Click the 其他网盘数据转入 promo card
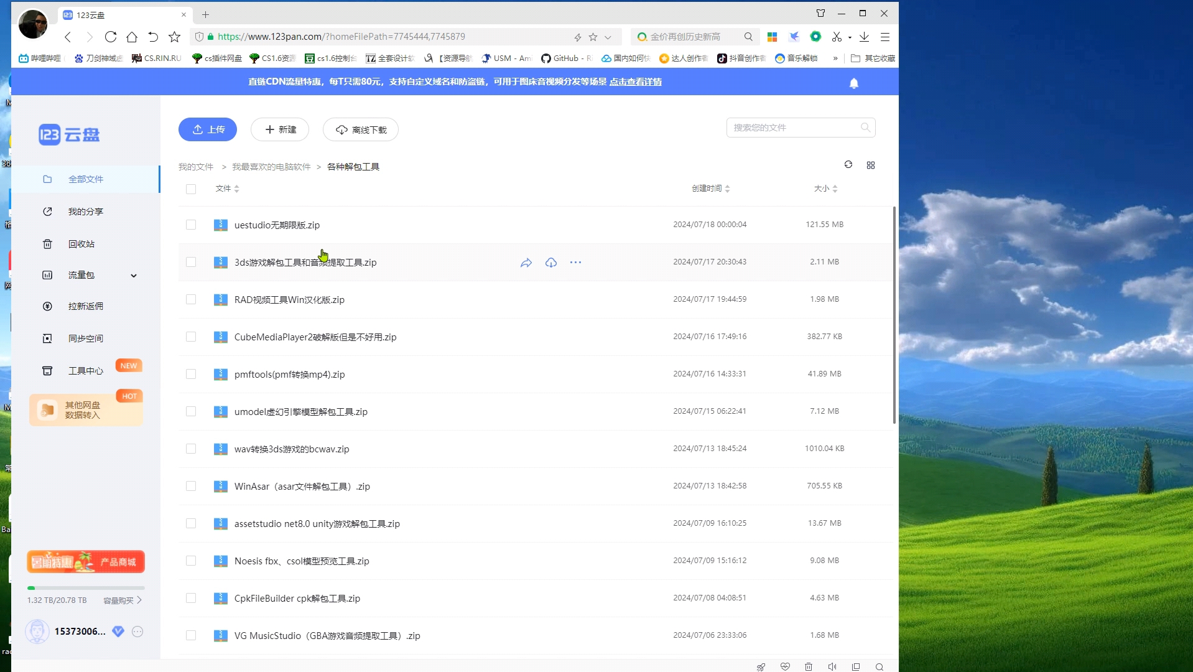 pyautogui.click(x=86, y=409)
